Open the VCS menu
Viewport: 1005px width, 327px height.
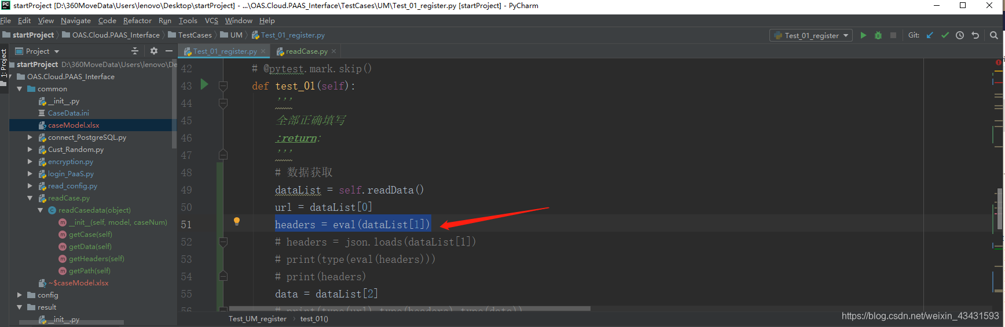[211, 21]
